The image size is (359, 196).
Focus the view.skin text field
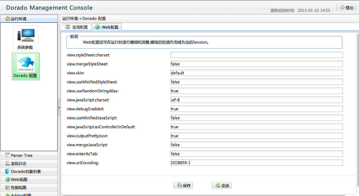point(256,73)
